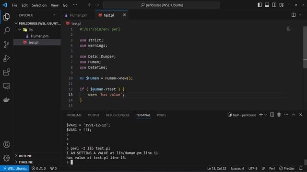Open errors and warnings status item
The width and height of the screenshot is (307, 172).
(39, 169)
